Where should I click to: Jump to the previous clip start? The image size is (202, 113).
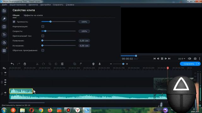tap(154, 59)
